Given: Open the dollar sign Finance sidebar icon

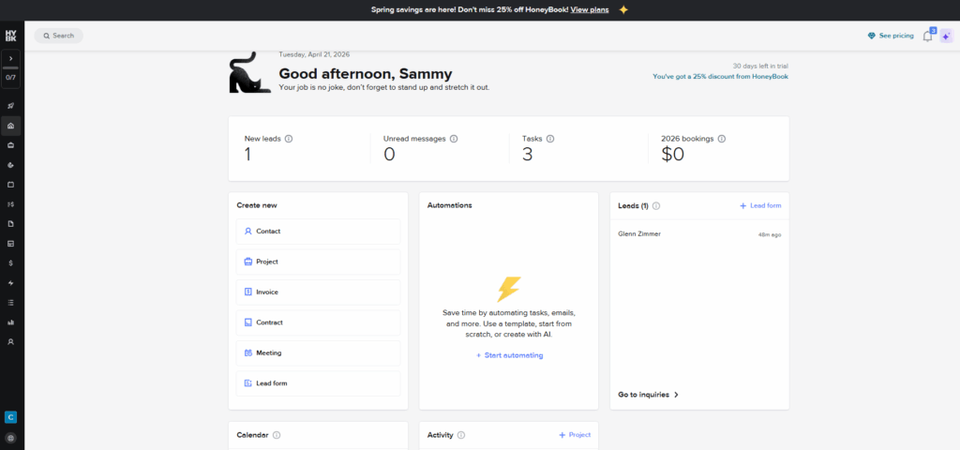Looking at the screenshot, I should (10, 262).
